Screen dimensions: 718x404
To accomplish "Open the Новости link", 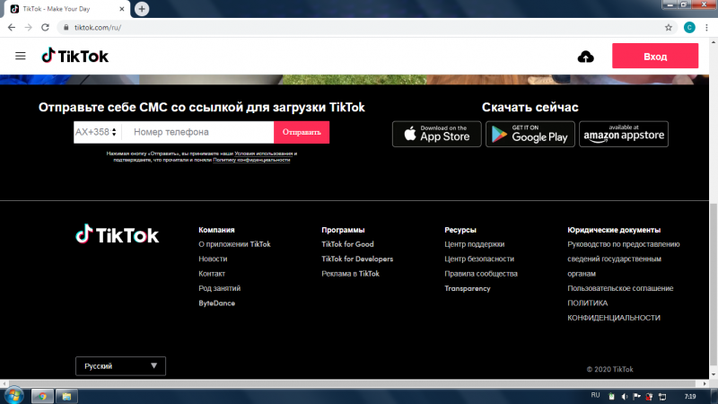I will (x=213, y=259).
